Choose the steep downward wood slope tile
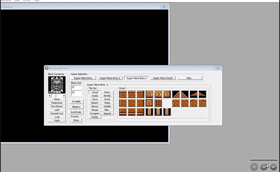The width and height of the screenshot is (280, 172). [185, 94]
